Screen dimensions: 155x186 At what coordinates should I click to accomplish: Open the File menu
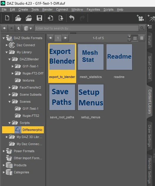4,9
